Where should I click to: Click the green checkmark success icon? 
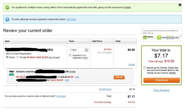(7, 7)
